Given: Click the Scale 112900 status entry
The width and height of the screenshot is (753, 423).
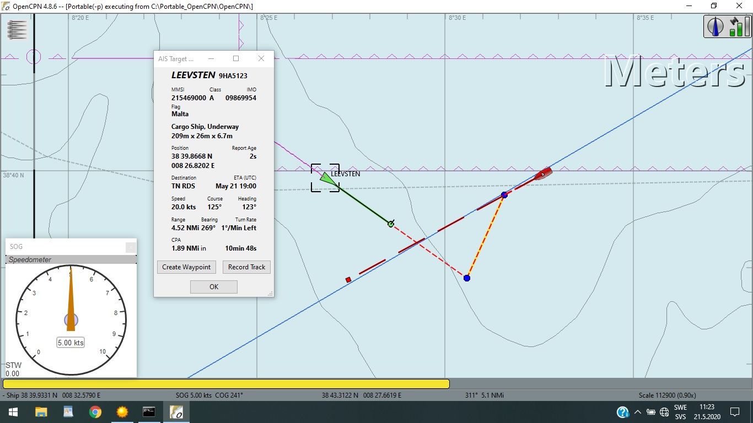Looking at the screenshot, I should [x=668, y=395].
